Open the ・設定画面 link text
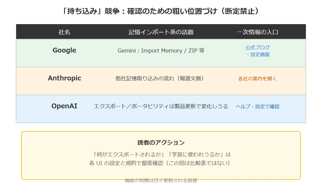Viewport: 322px width, 193px height. 258,55
